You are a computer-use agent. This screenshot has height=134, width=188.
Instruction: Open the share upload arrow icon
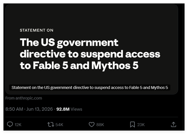pos(174,124)
